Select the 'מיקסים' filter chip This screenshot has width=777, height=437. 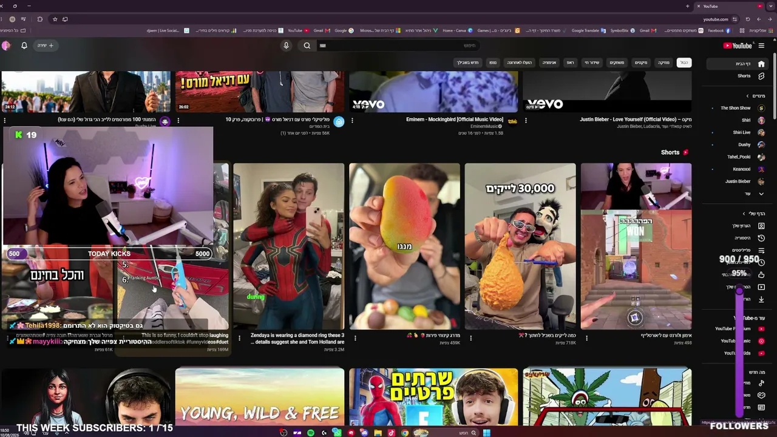tap(641, 63)
